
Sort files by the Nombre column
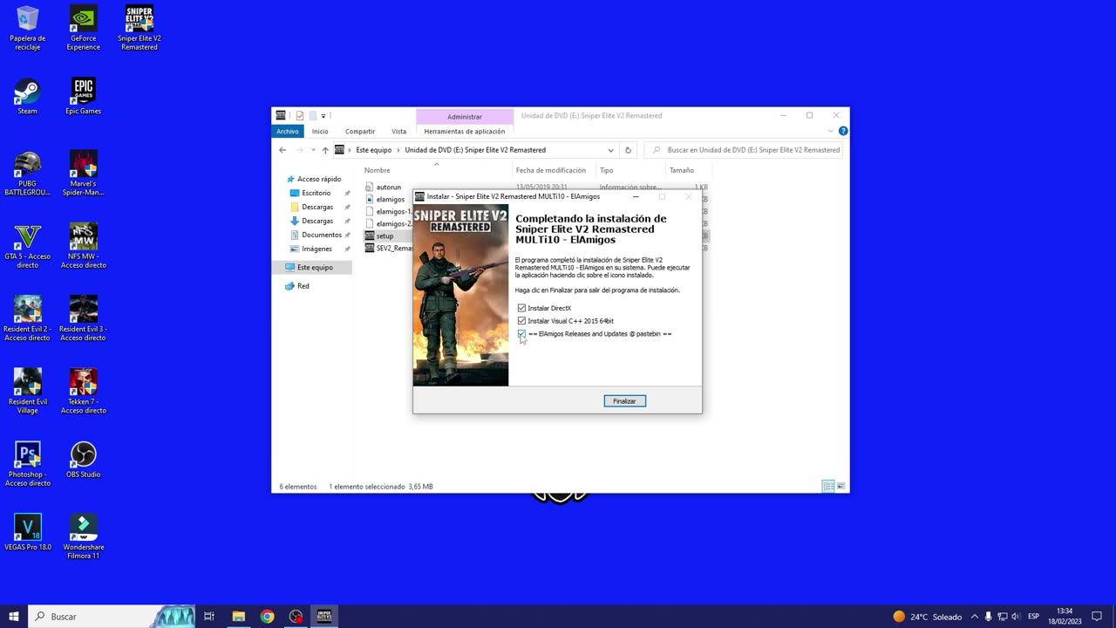[378, 170]
